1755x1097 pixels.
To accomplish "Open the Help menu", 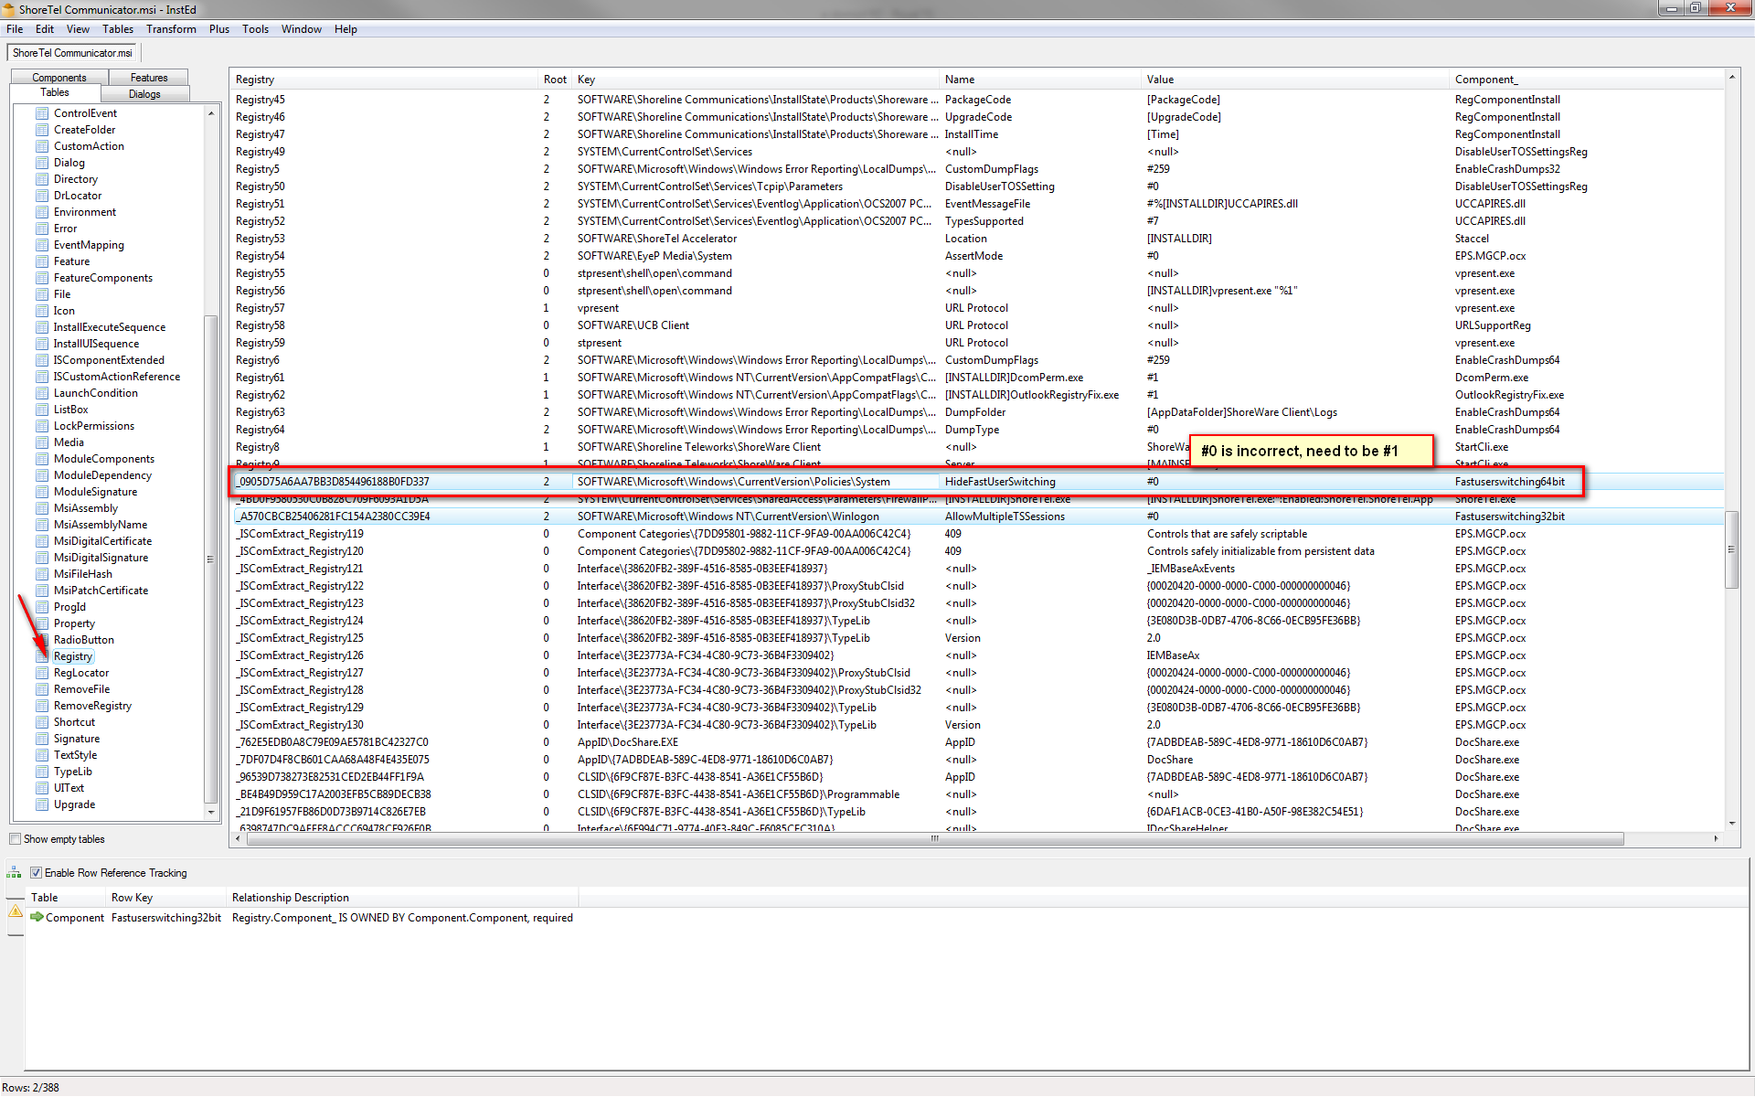I will point(346,29).
